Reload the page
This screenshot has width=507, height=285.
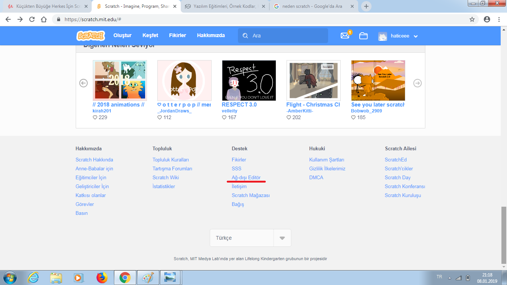tap(32, 19)
